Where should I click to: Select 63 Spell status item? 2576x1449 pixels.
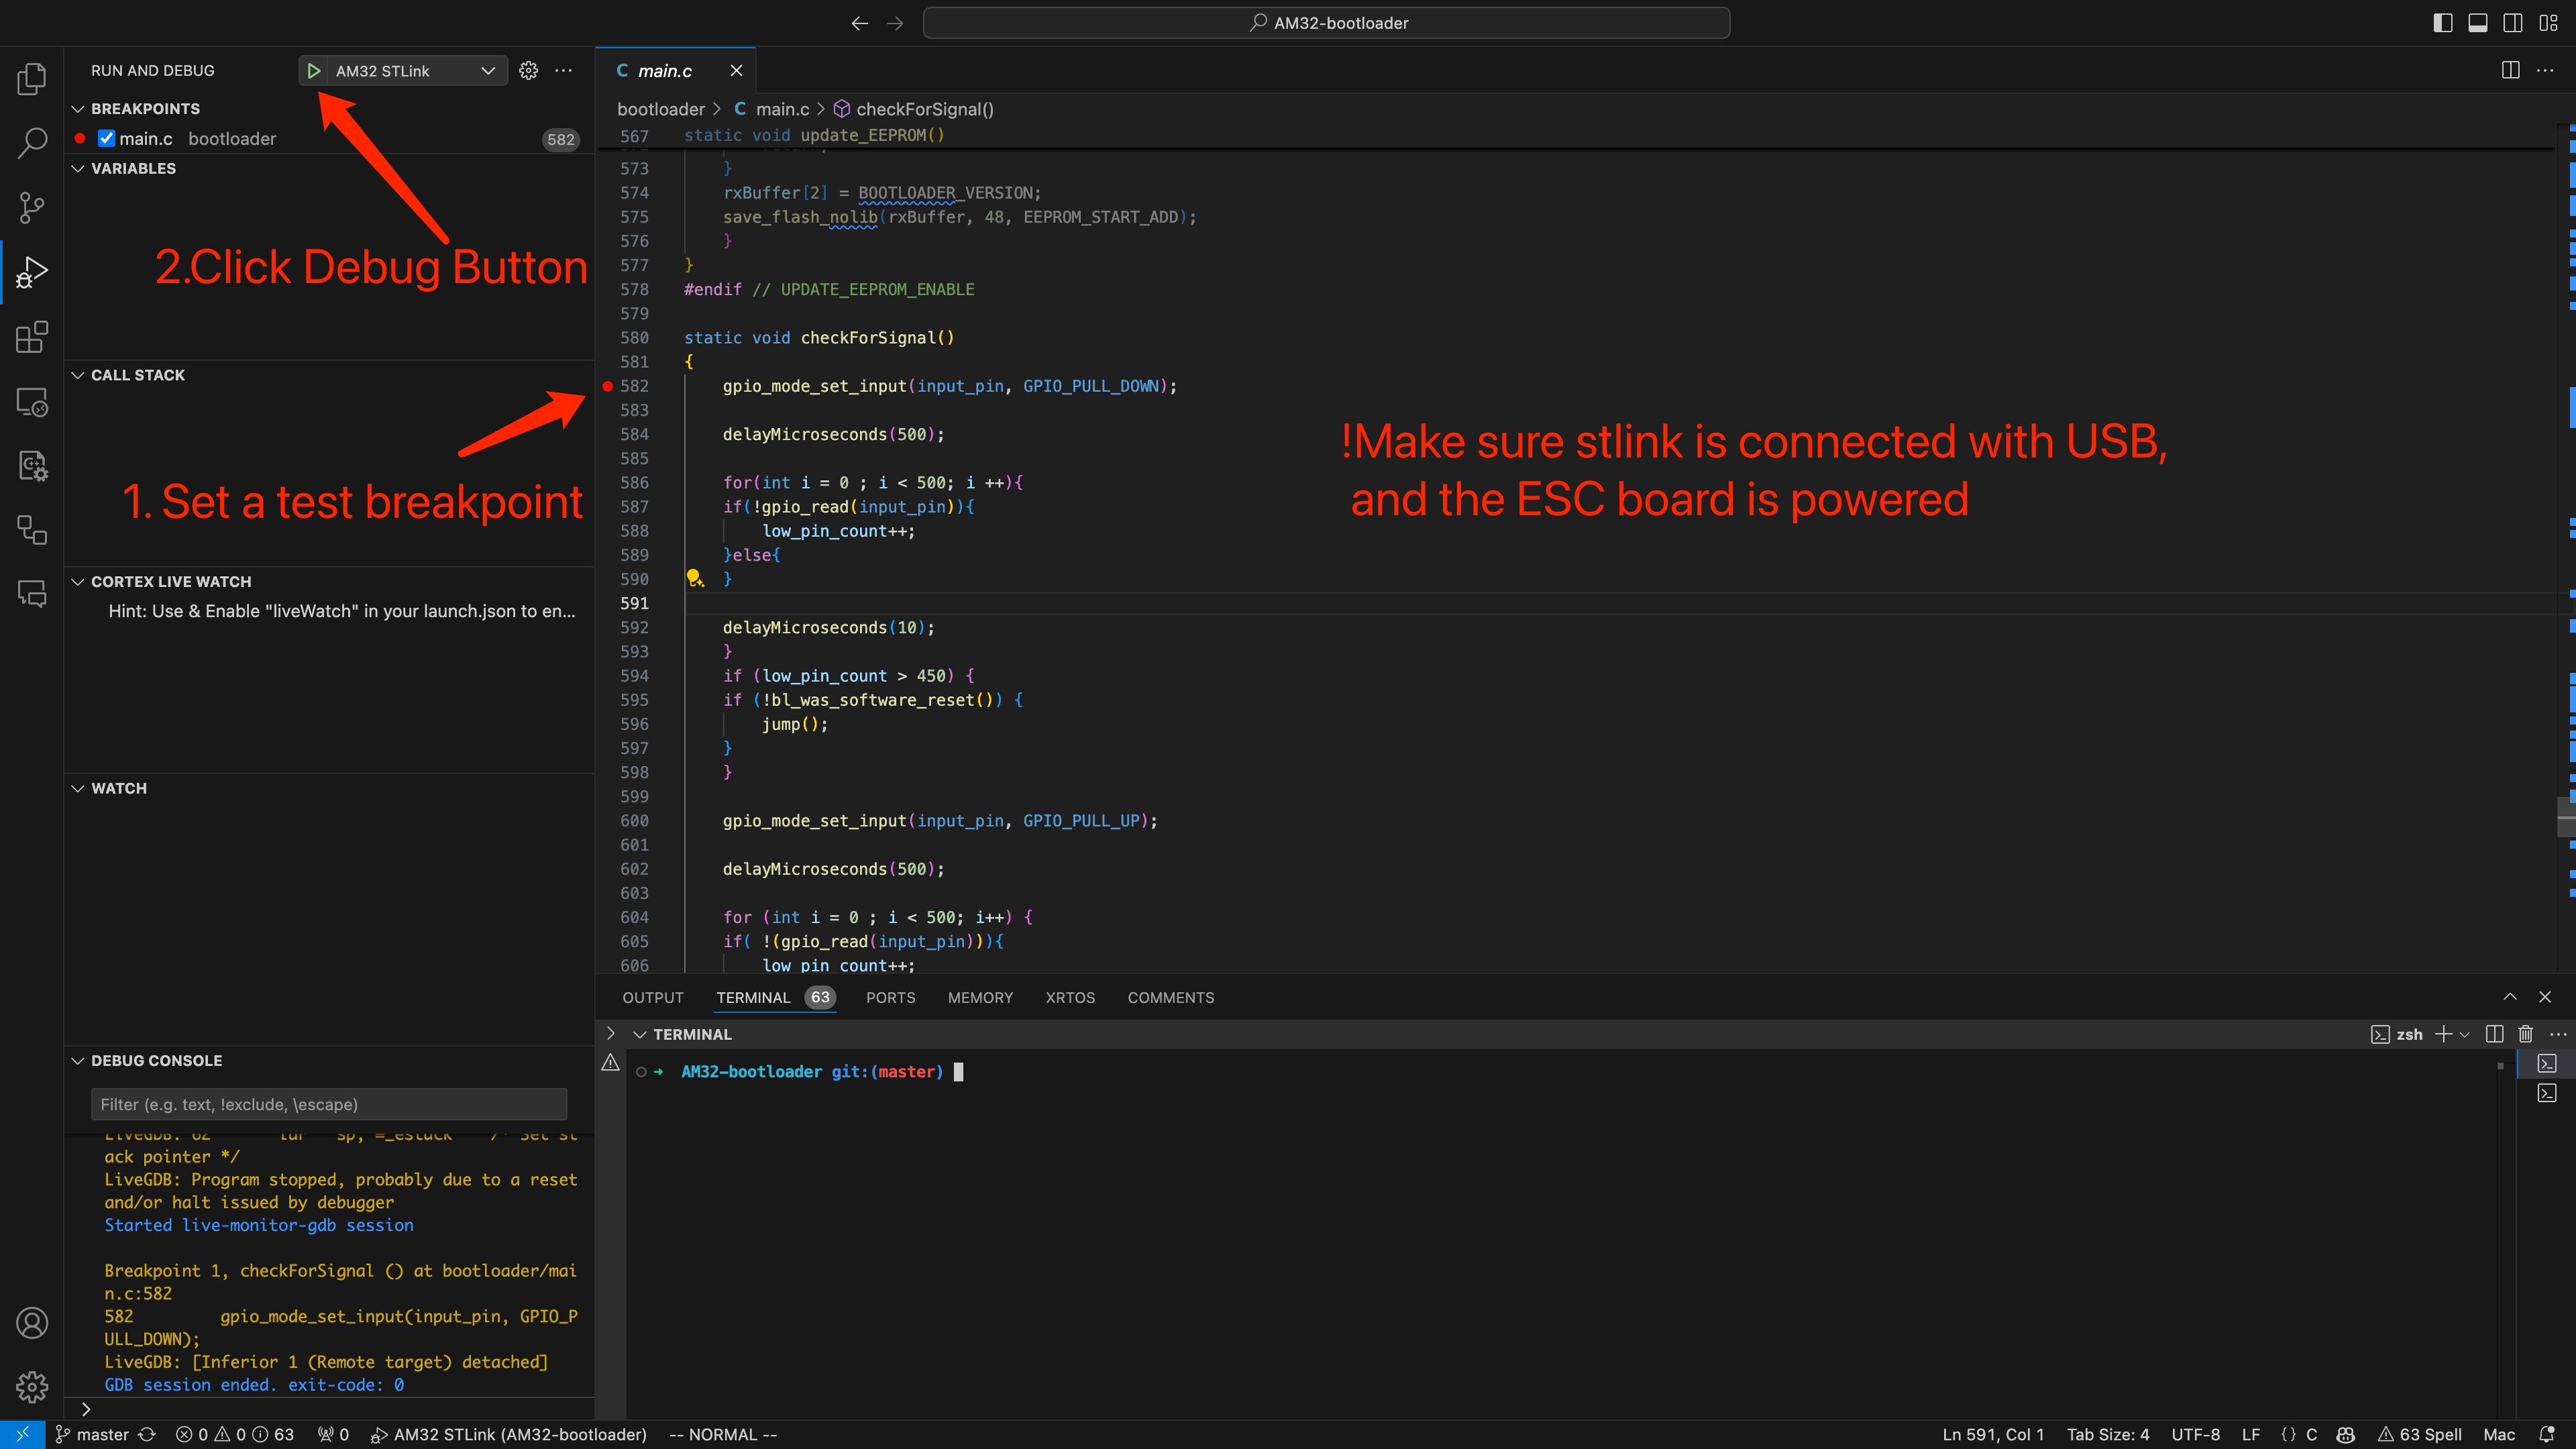pos(2420,1434)
